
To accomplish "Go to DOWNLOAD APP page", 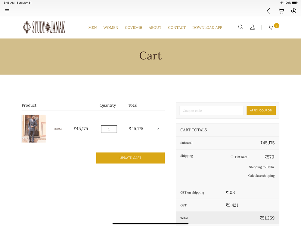I will coord(207,27).
